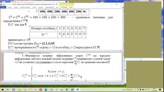The image size is (164, 92).
Task: Show hidden system tray icons
Action: tap(135, 90)
